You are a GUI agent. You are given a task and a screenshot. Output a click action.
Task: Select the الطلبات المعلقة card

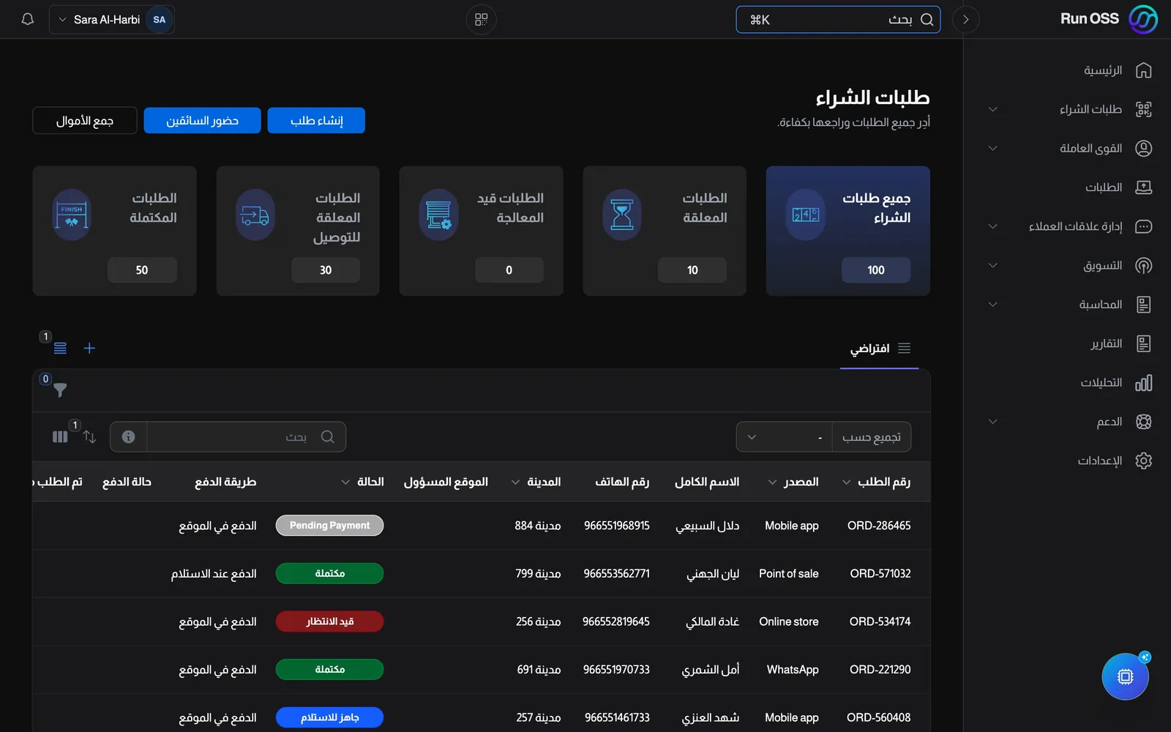pos(665,231)
